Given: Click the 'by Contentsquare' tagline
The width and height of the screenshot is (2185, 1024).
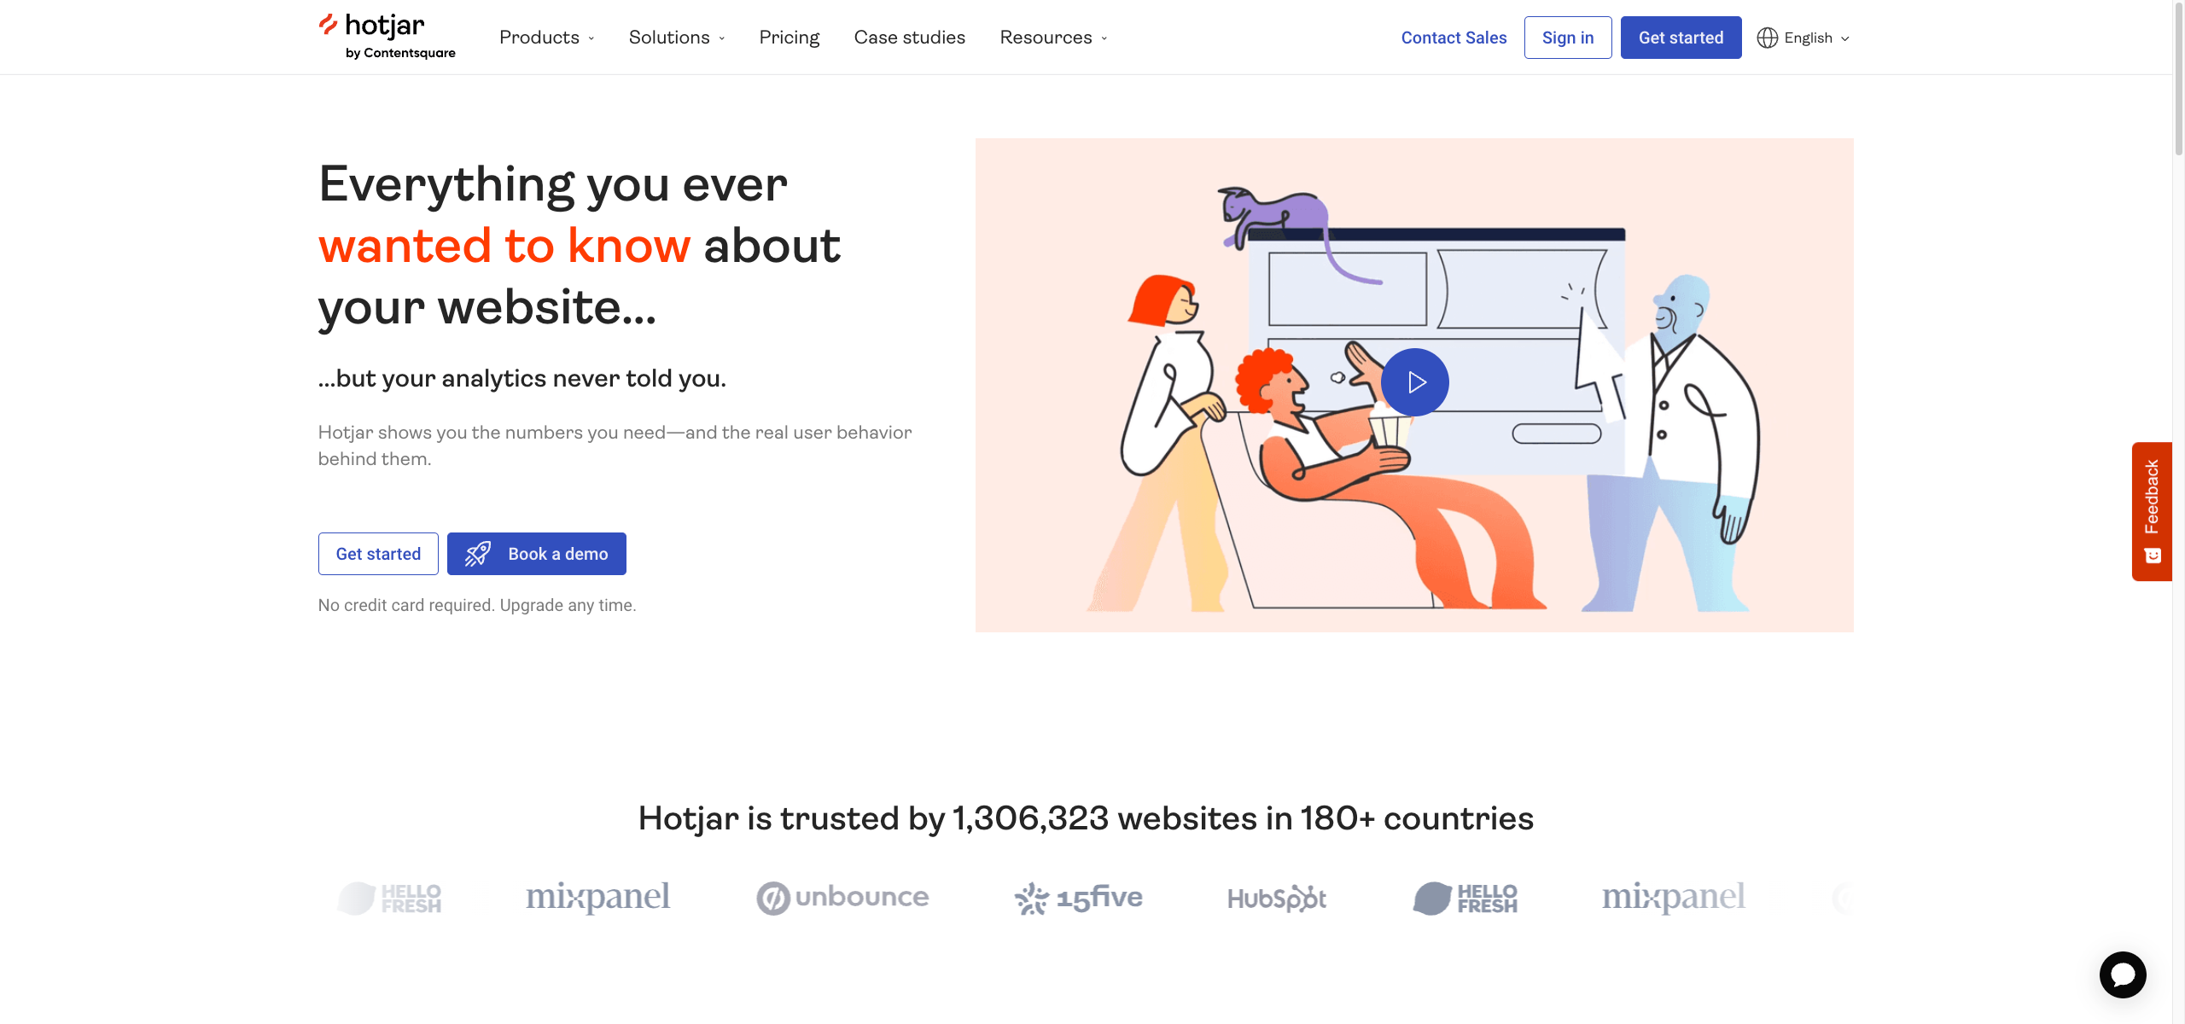Looking at the screenshot, I should click(400, 53).
